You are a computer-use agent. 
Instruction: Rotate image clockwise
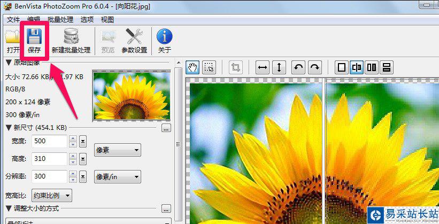click(x=315, y=67)
